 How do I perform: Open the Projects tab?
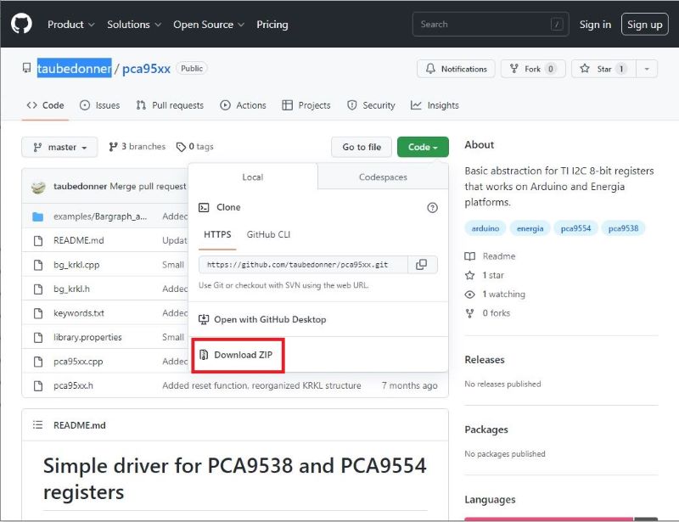(x=306, y=105)
